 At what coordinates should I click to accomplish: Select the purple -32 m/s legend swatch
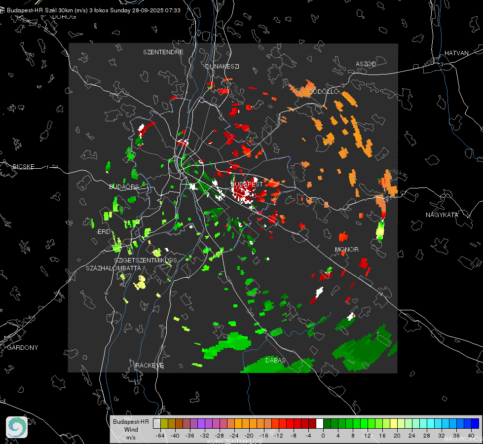point(201,423)
